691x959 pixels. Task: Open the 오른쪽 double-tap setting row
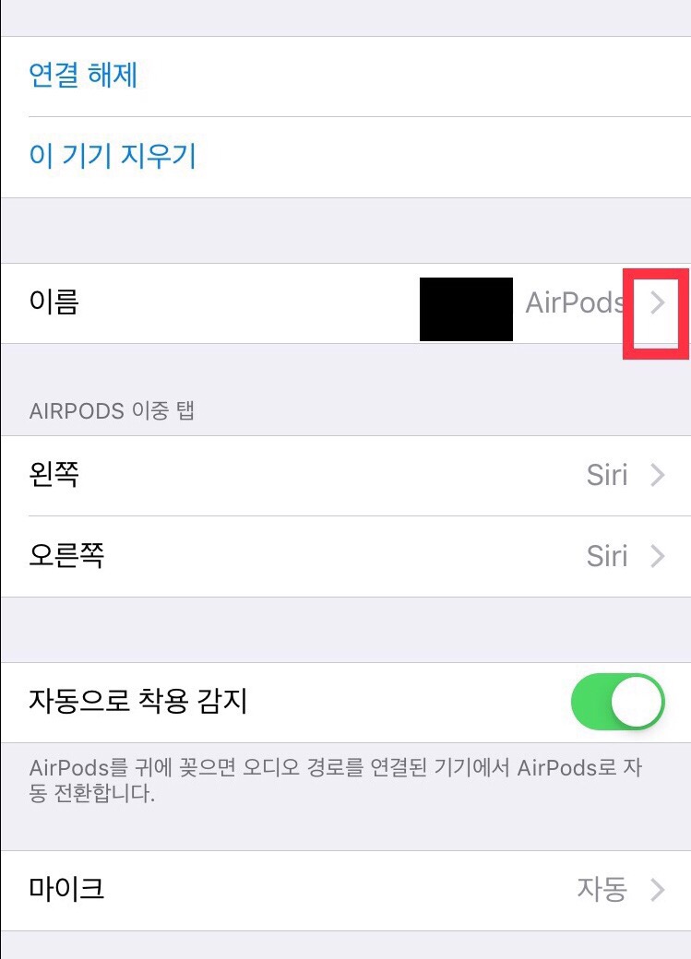pyautogui.click(x=345, y=557)
